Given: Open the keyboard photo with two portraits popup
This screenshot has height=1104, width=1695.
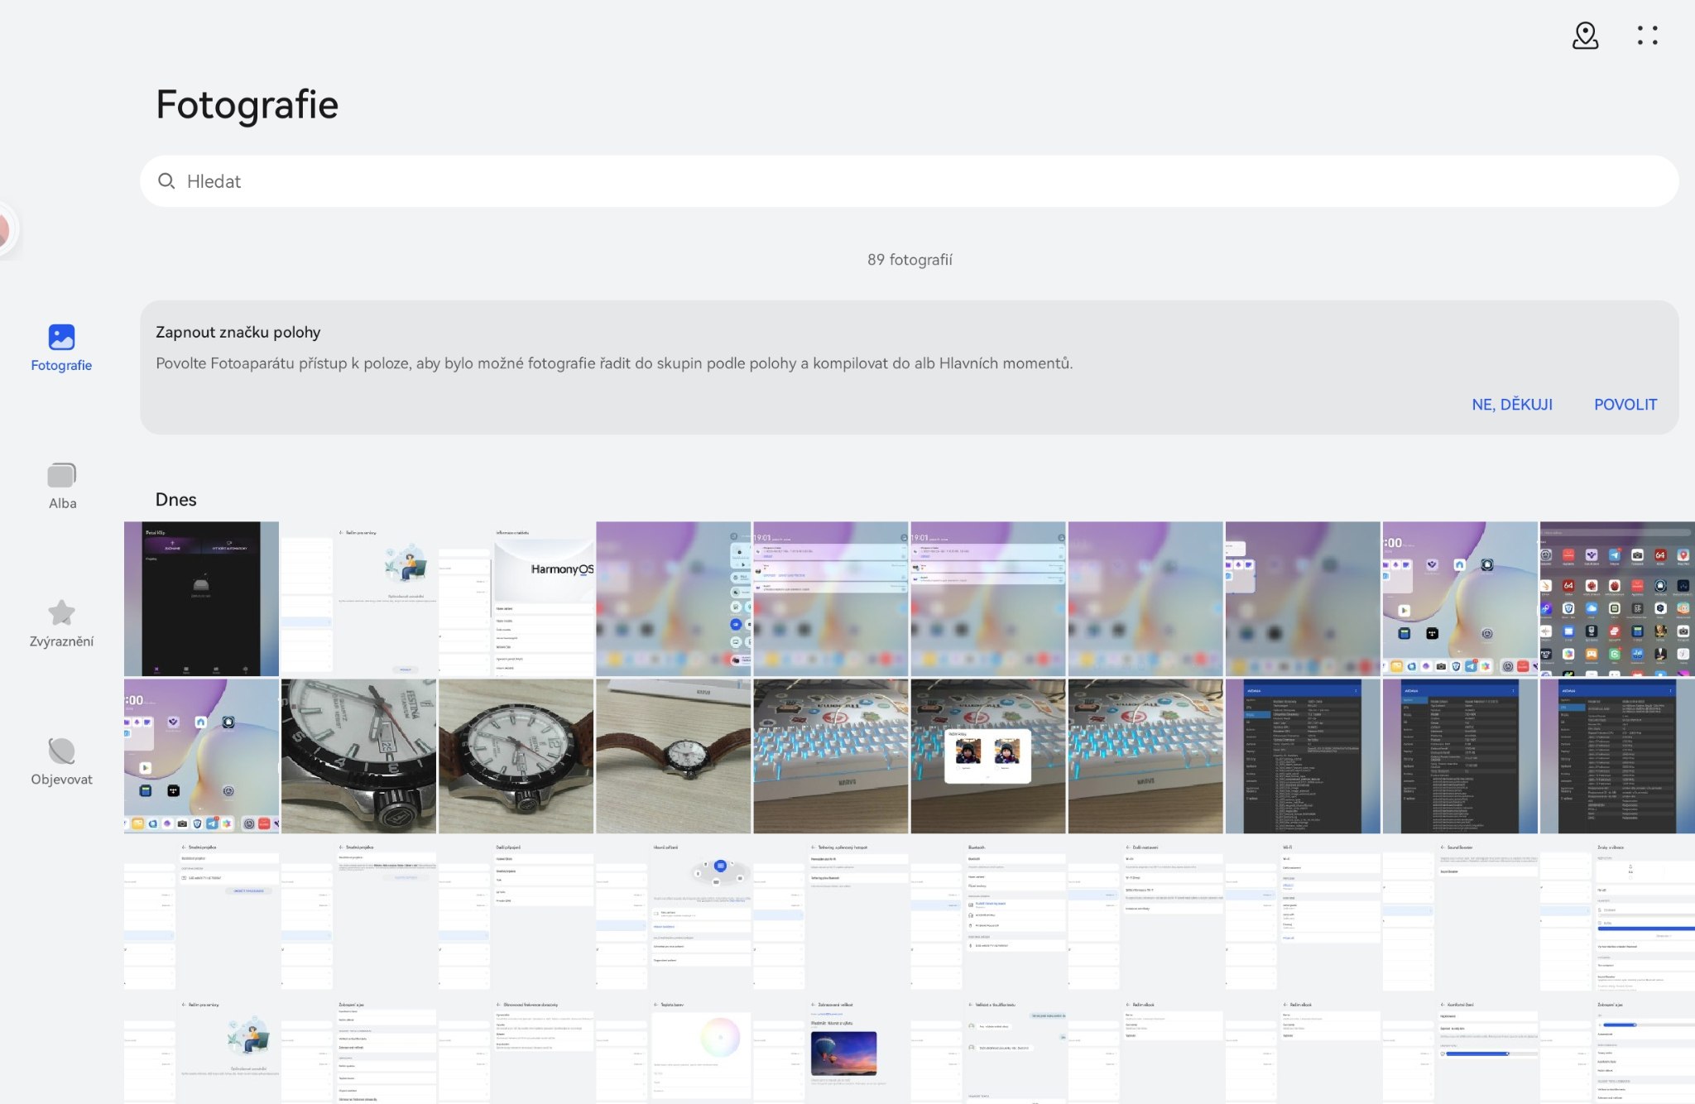Looking at the screenshot, I should pos(987,756).
